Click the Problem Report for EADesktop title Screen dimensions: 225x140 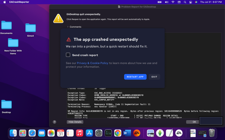pyautogui.click(x=138, y=7)
